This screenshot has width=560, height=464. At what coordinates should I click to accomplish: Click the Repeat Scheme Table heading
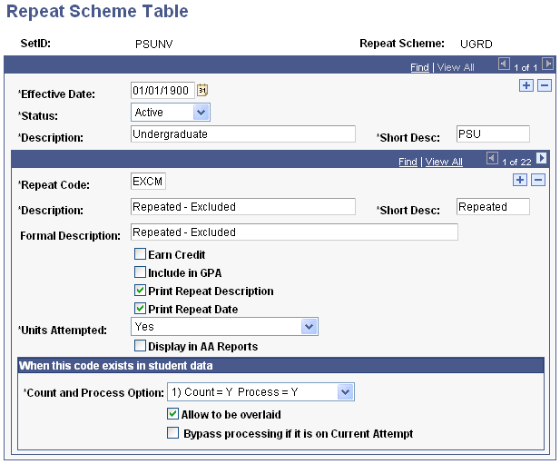[97, 11]
